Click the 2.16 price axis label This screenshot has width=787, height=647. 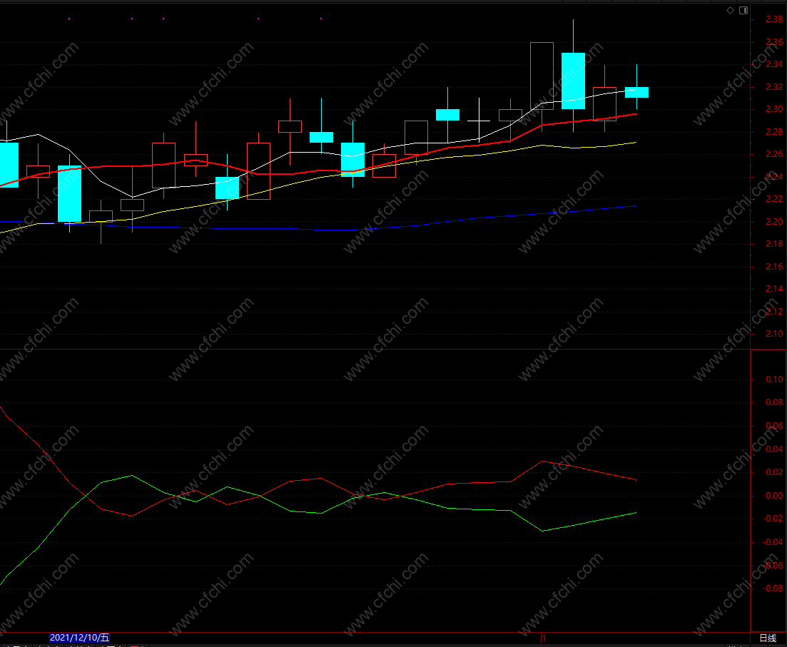click(x=774, y=267)
